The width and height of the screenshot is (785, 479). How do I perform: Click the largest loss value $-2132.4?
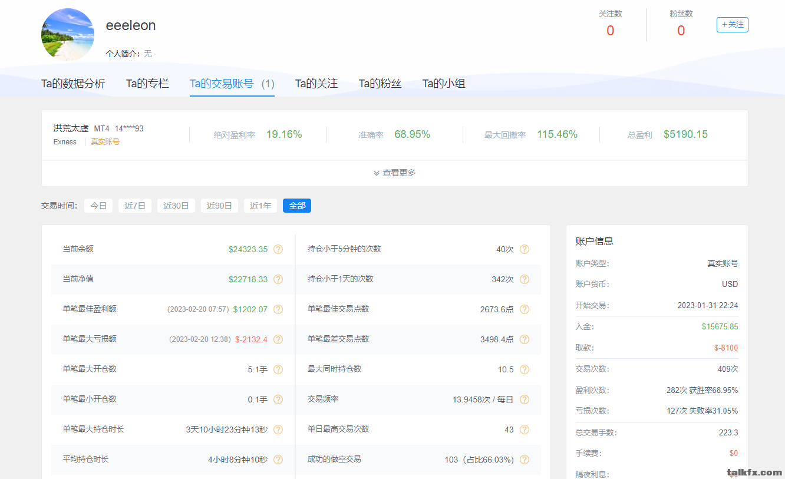coord(252,339)
